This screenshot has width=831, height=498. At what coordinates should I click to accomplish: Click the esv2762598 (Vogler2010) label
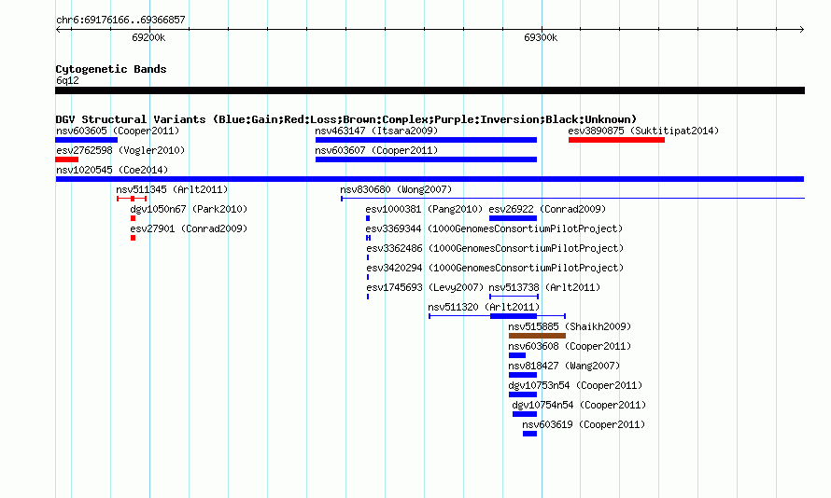pyautogui.click(x=120, y=150)
